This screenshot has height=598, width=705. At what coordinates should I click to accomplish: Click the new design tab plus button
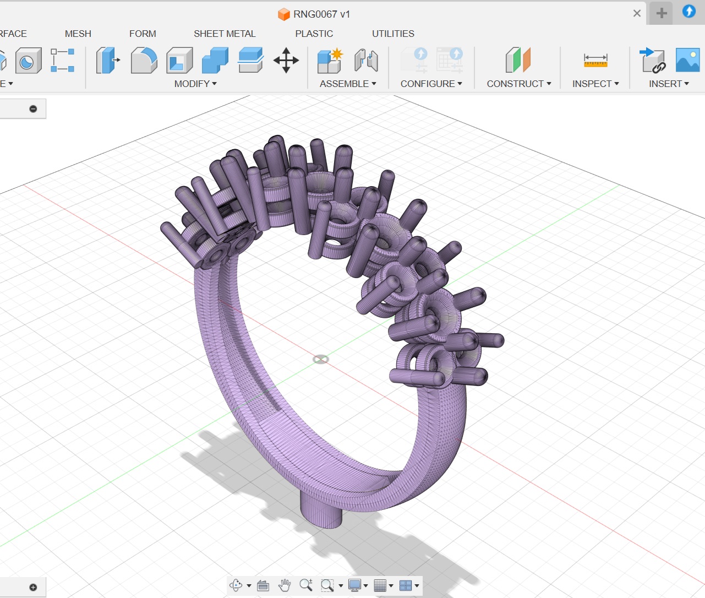pos(662,13)
